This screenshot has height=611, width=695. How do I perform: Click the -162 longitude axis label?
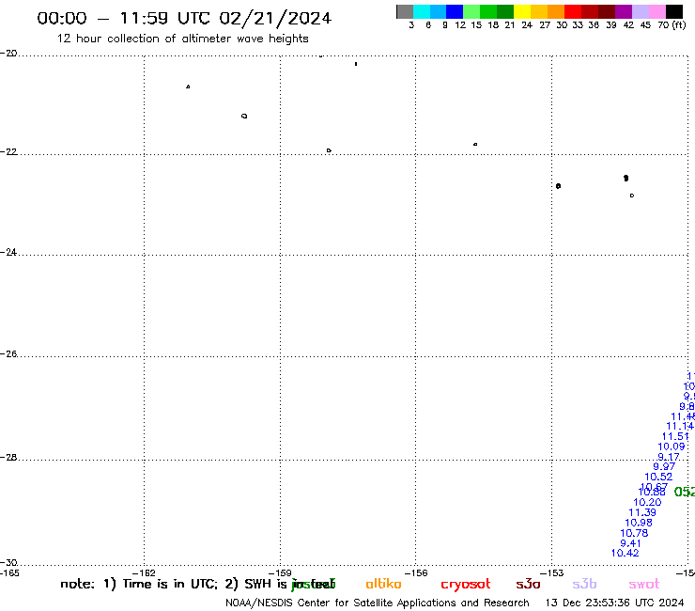tap(144, 572)
